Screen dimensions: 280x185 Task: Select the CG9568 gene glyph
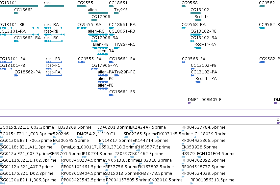coord(184,6)
